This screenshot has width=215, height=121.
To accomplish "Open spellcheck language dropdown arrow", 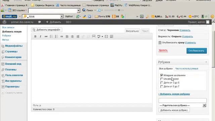I will click(x=102, y=37).
